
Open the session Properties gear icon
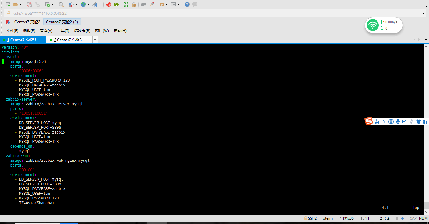click(x=47, y=4)
